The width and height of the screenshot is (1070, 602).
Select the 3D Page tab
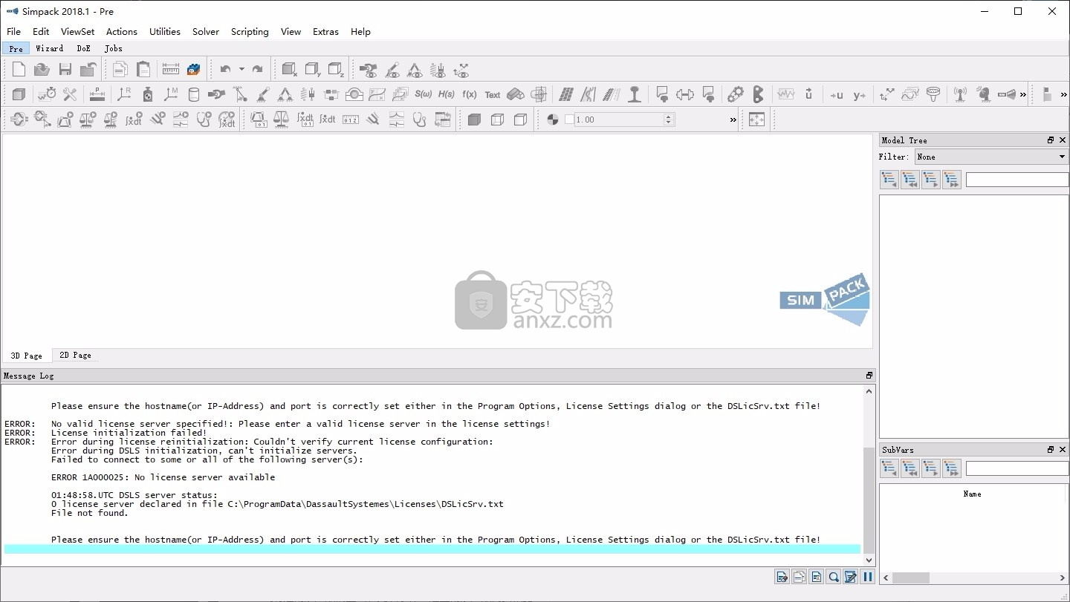tap(27, 356)
